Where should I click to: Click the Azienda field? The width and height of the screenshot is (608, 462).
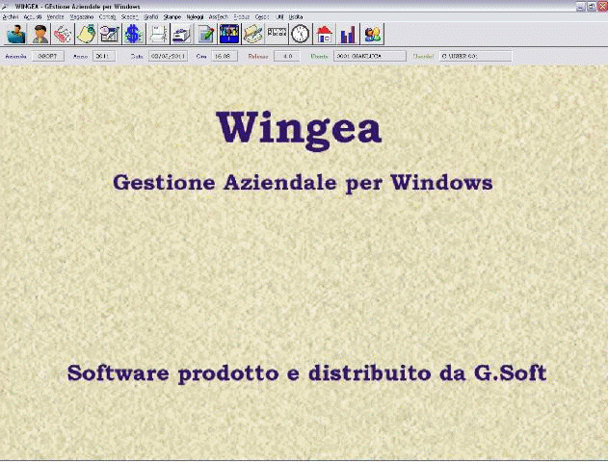click(x=47, y=57)
